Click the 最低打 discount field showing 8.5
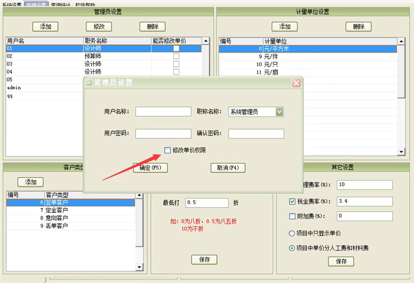414x283 pixels. click(207, 203)
